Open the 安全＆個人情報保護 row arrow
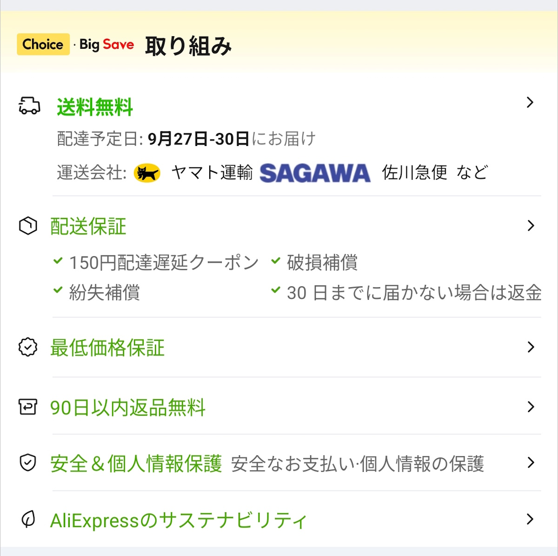 click(531, 463)
